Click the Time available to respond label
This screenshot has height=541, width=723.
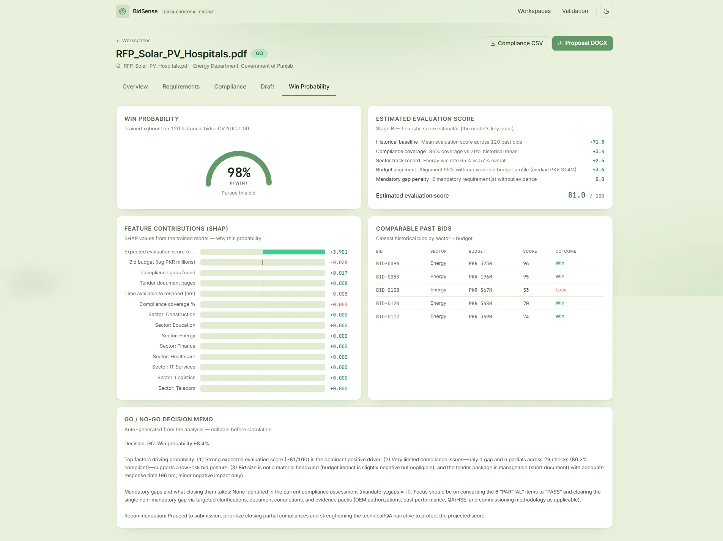coord(160,294)
